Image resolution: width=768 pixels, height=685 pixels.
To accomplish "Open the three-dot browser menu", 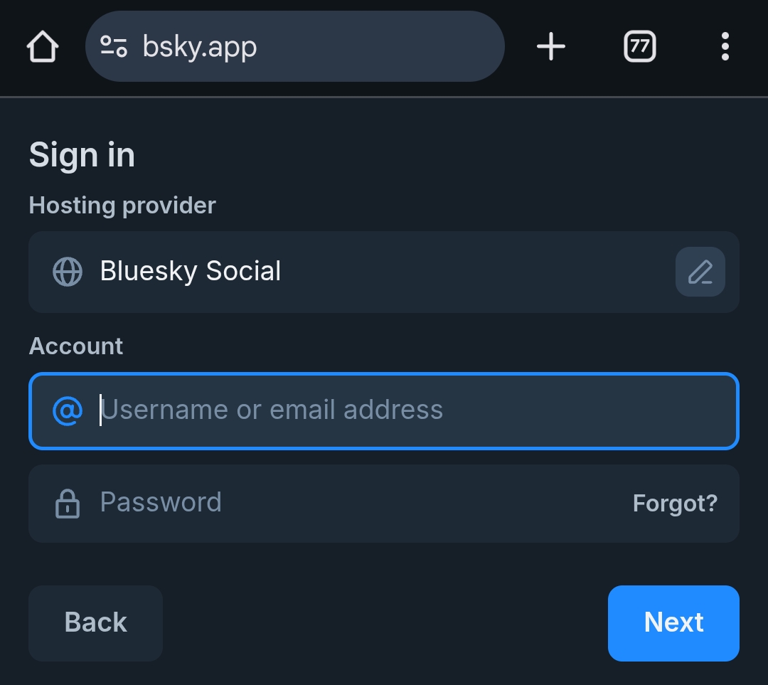I will pos(725,47).
